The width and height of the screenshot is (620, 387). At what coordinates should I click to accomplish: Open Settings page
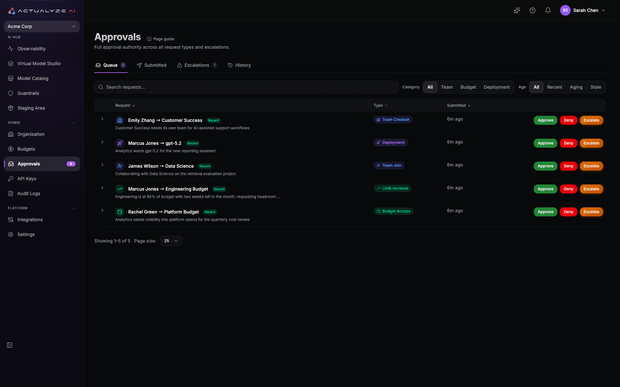[42, 234]
